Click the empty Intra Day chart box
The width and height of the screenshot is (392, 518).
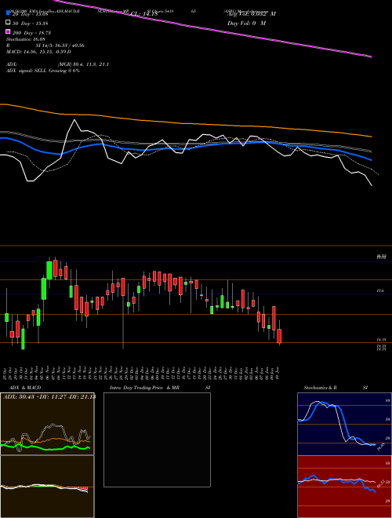pos(157,440)
